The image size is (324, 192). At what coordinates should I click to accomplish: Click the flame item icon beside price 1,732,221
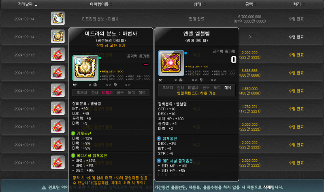tap(58, 109)
